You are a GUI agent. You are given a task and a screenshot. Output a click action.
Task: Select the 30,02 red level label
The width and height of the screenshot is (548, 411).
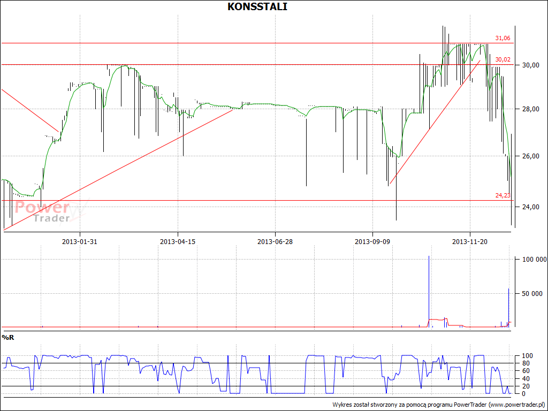[x=503, y=60]
